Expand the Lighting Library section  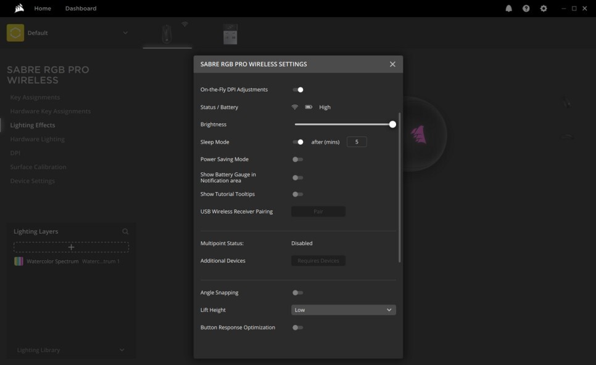71,350
